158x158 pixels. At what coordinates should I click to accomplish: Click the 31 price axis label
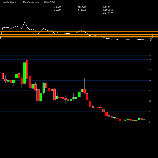coord(150,59)
